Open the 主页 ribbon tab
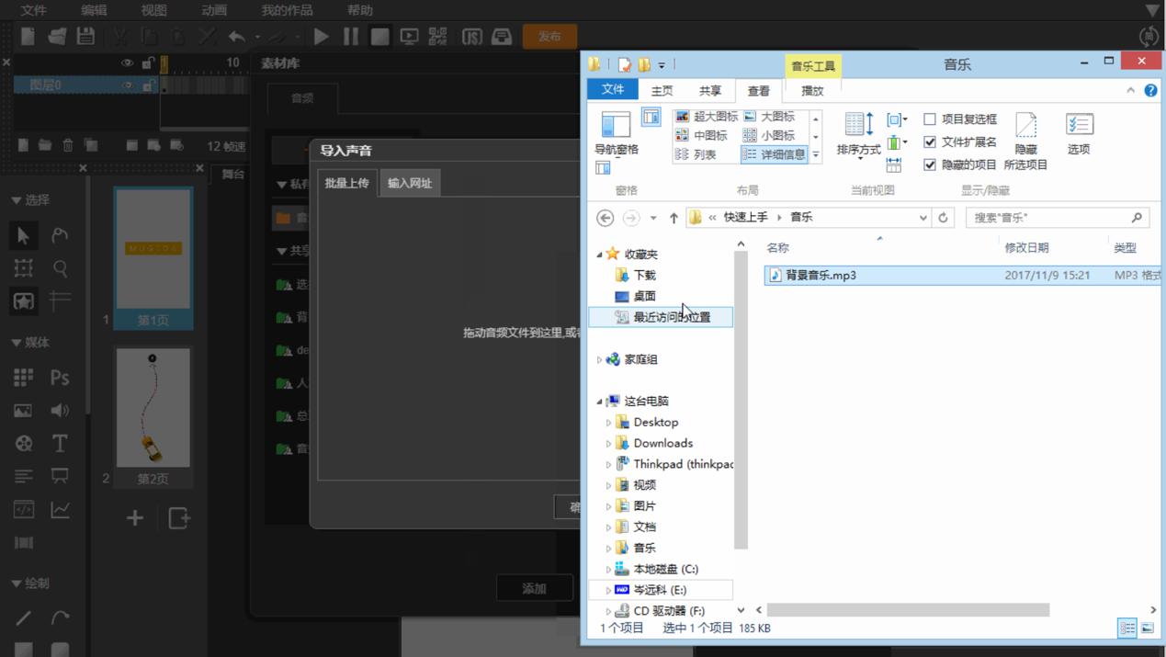This screenshot has height=657, width=1166. (x=662, y=91)
